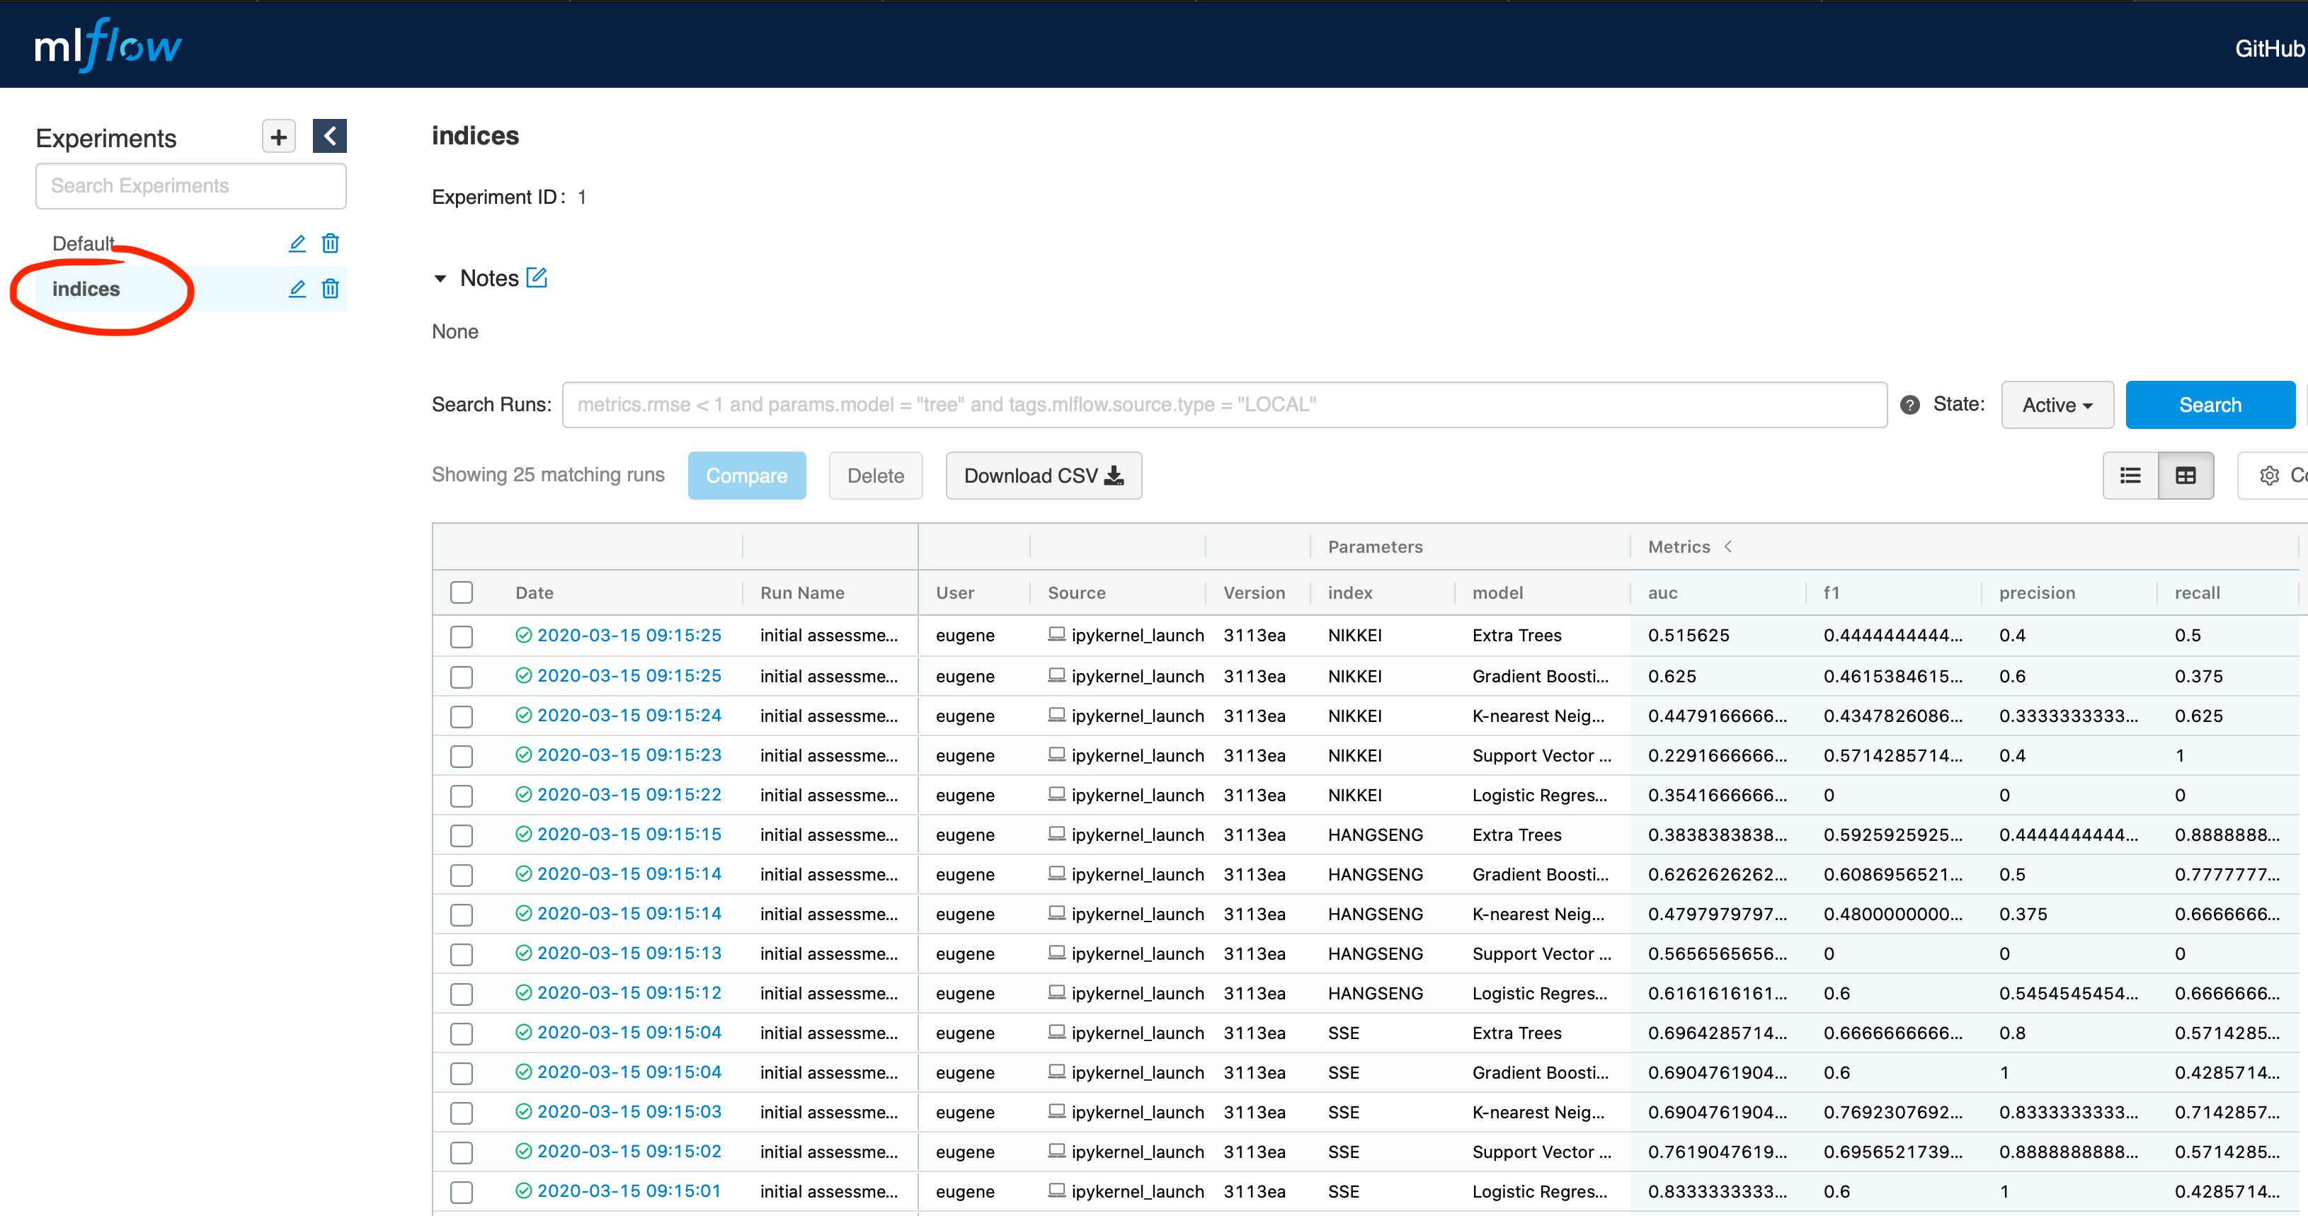Check the NIKKEI Extra Trees run checkbox

tap(462, 636)
